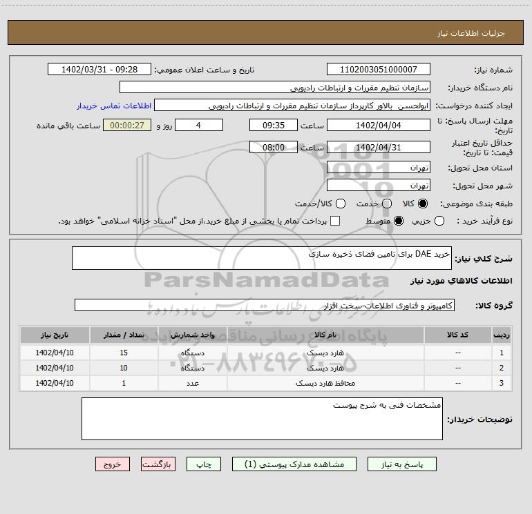532x514 pixels.
Task: Click the چاپ print button
Action: [204, 464]
